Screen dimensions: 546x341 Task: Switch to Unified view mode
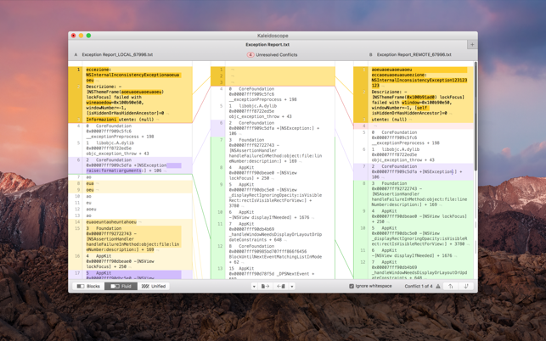pos(154,286)
